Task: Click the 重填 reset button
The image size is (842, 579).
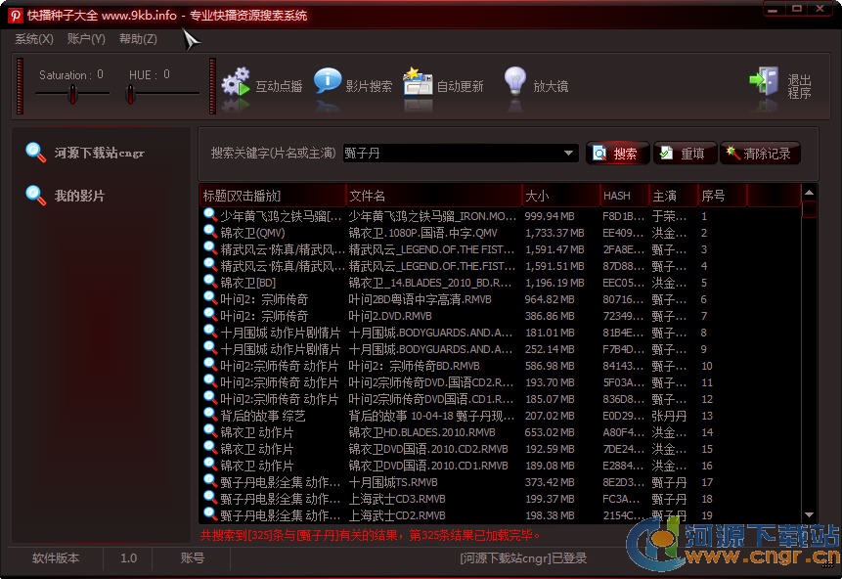Action: pyautogui.click(x=685, y=154)
